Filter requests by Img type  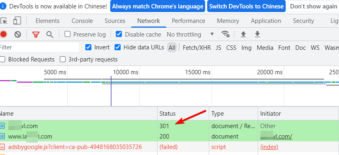pos(246,47)
